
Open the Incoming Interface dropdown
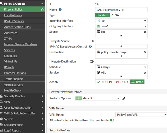pos(121,21)
